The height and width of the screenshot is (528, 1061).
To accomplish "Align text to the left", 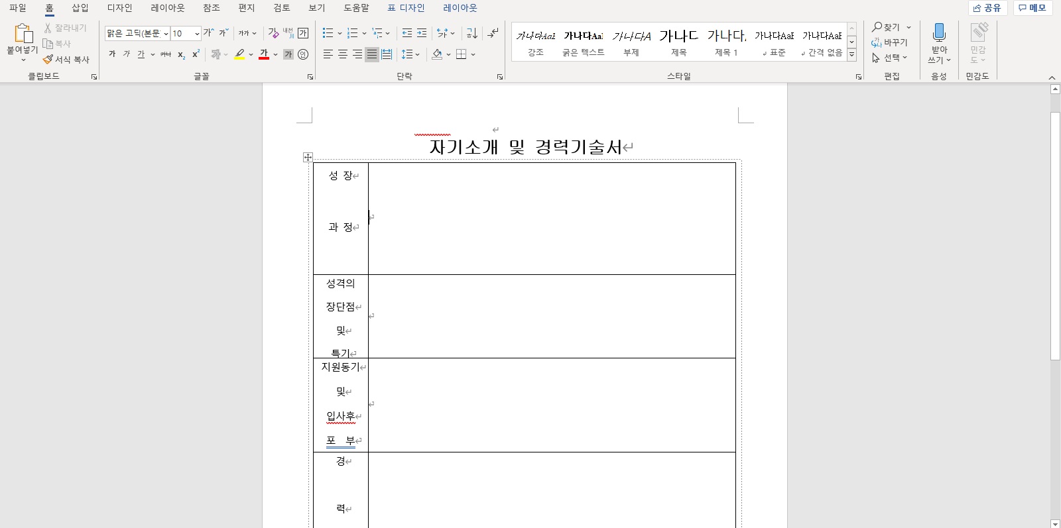I will click(x=328, y=54).
